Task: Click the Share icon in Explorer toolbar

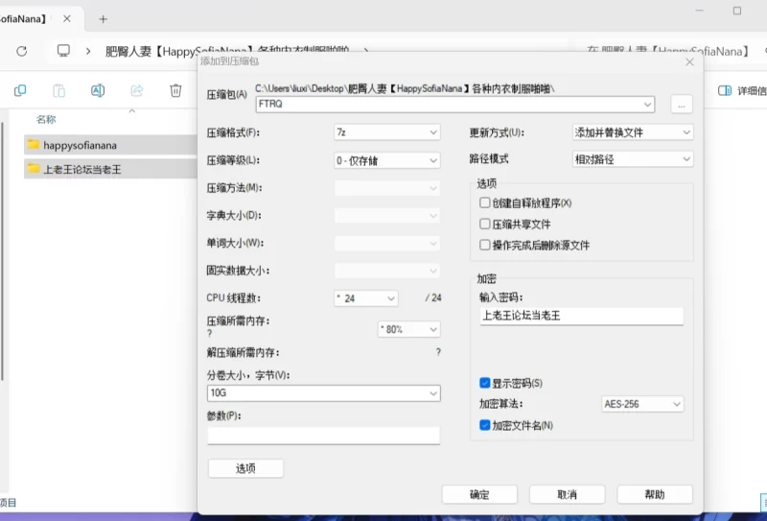Action: coord(136,90)
